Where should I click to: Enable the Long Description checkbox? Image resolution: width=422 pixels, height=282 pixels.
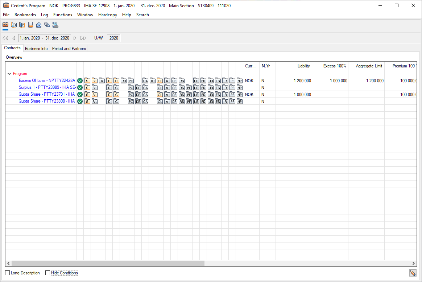pos(8,273)
